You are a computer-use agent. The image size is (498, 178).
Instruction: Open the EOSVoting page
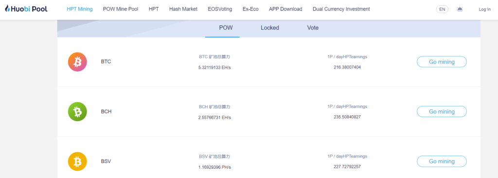point(220,9)
